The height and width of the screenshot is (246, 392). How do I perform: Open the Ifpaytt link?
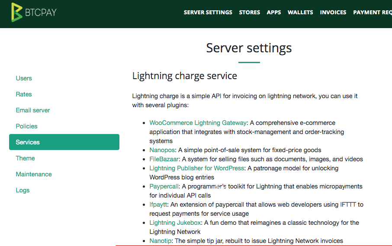(x=158, y=204)
